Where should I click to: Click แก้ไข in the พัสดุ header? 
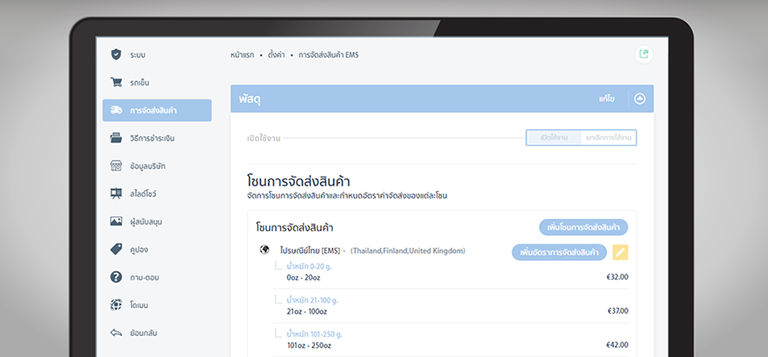tap(606, 99)
